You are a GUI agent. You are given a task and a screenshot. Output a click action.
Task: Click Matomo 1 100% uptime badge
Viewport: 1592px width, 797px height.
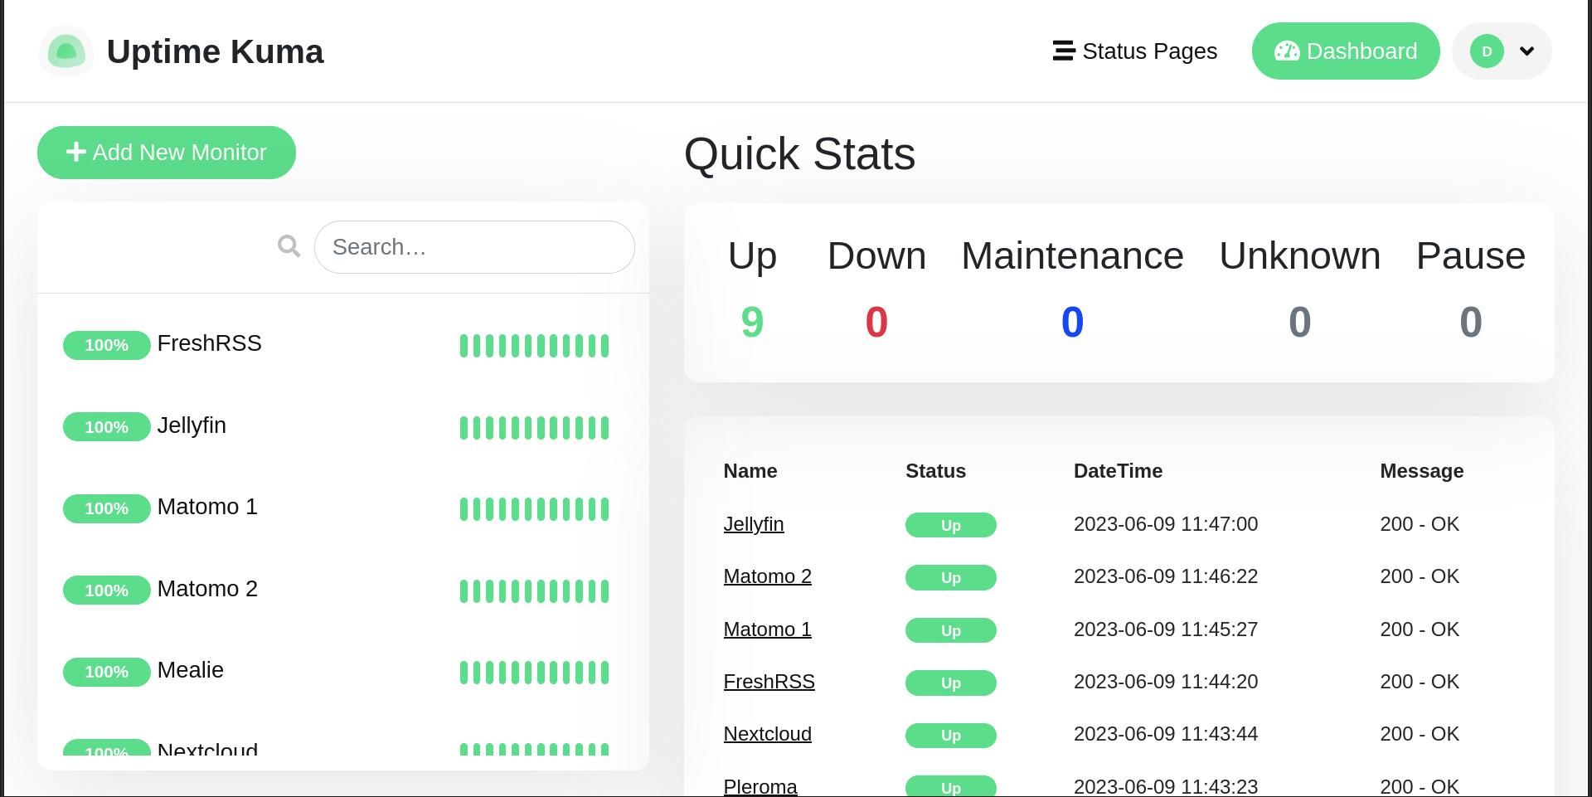coord(106,508)
